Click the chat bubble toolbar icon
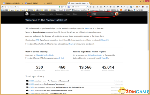 [118, 7]
